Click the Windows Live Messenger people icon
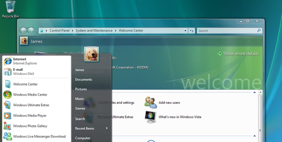The image size is (282, 142). (8, 136)
